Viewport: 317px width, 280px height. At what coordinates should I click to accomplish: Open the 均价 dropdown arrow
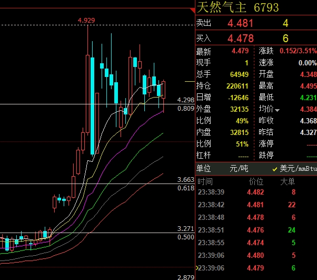point(277,110)
